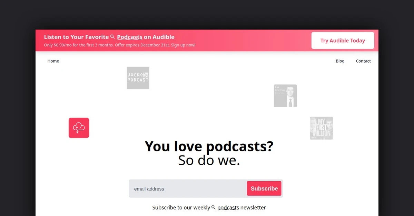Image resolution: width=414 pixels, height=216 pixels.
Task: Open the Lex Fridman podcast cover
Action: tap(285, 96)
